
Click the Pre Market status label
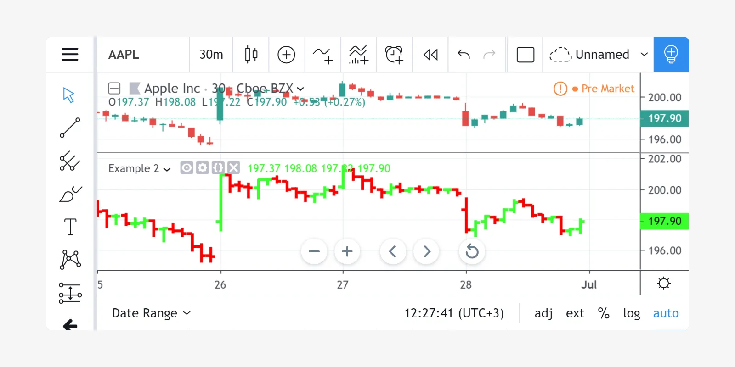pos(607,89)
